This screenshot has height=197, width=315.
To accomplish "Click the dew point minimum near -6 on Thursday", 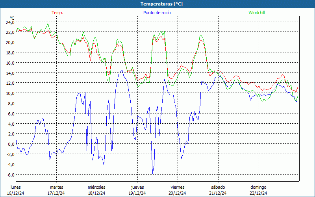I will [153, 174].
